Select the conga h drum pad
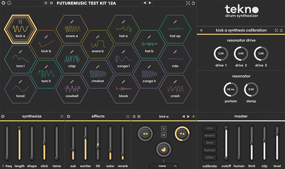 point(149,74)
